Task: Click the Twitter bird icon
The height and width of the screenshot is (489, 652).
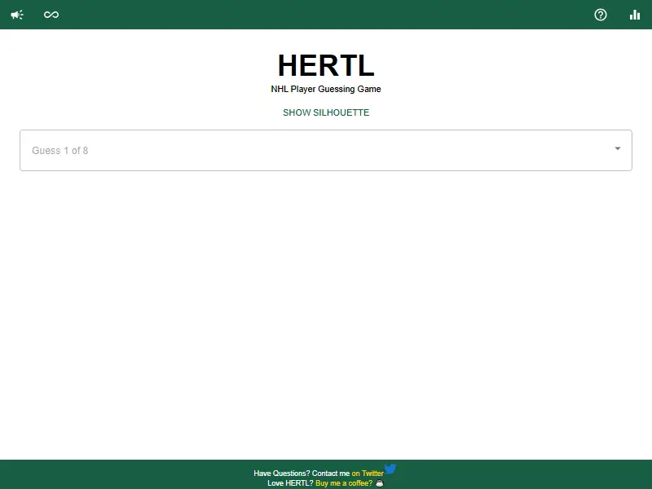Action: (x=390, y=469)
